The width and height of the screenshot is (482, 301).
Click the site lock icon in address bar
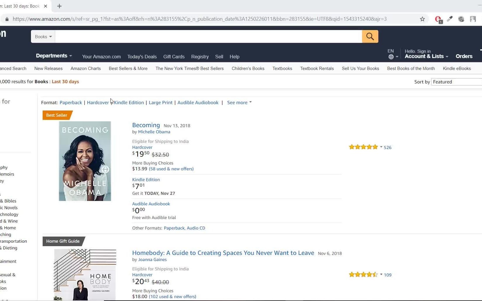pyautogui.click(x=7, y=19)
